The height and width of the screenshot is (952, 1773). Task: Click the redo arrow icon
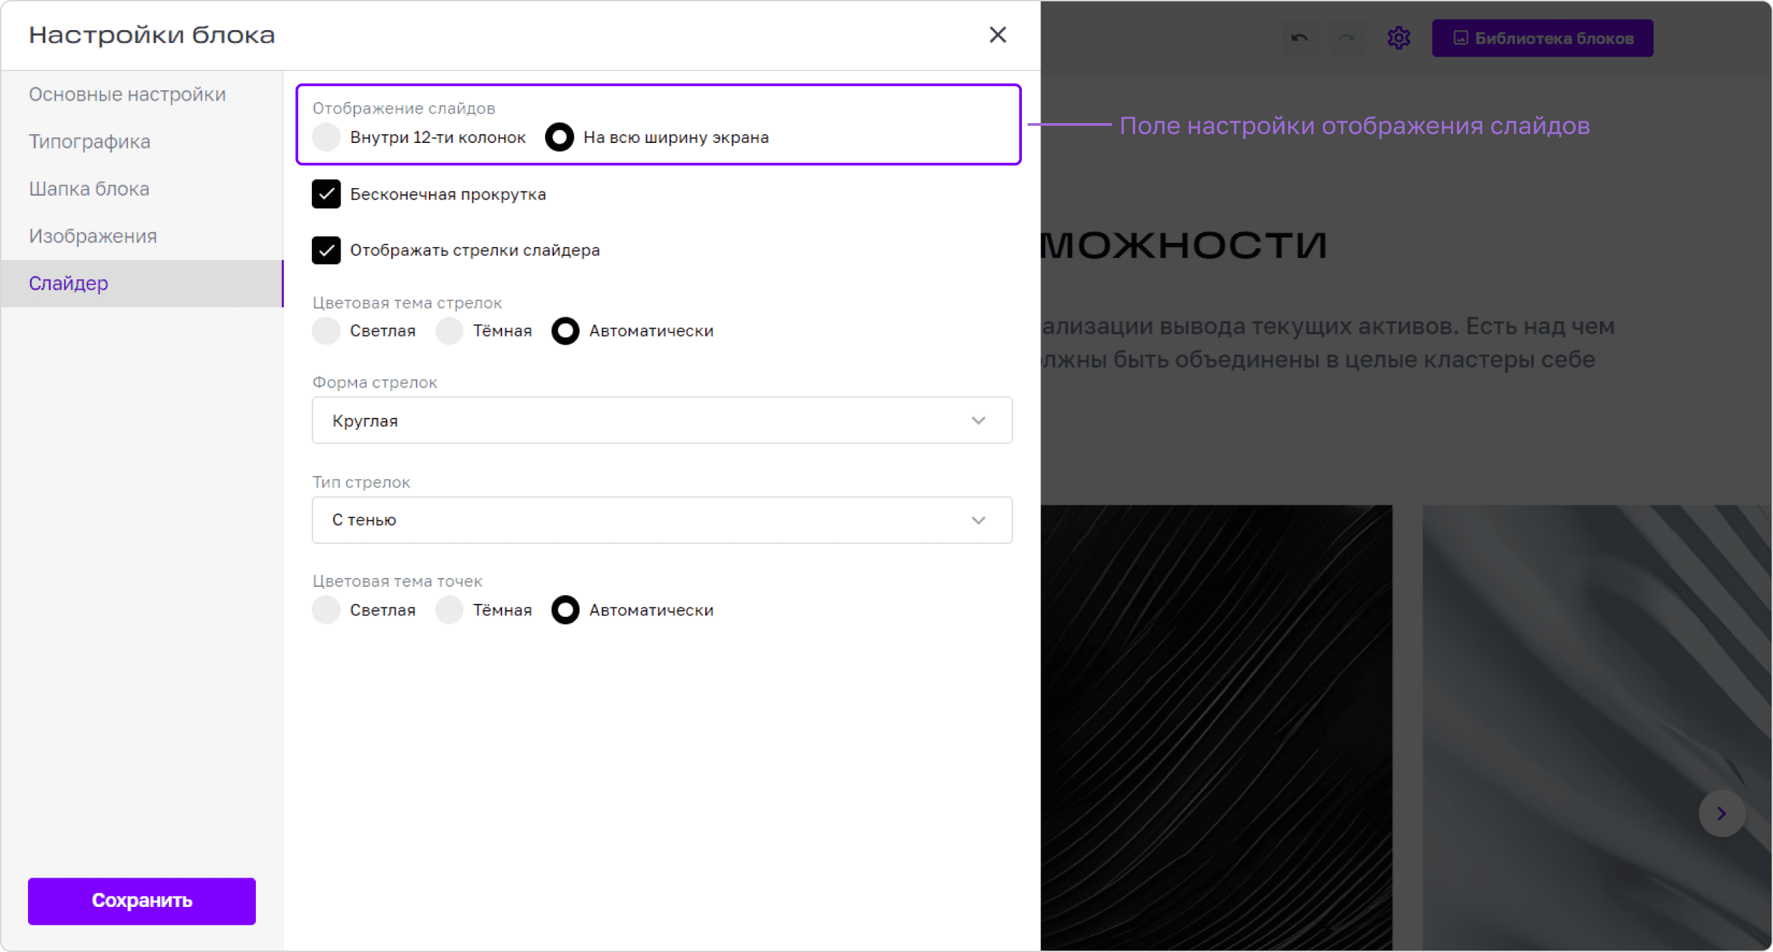[1347, 38]
